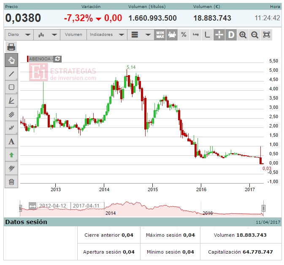Click the Volumen button
Viewport: 284px width, 265px height.
click(x=73, y=35)
